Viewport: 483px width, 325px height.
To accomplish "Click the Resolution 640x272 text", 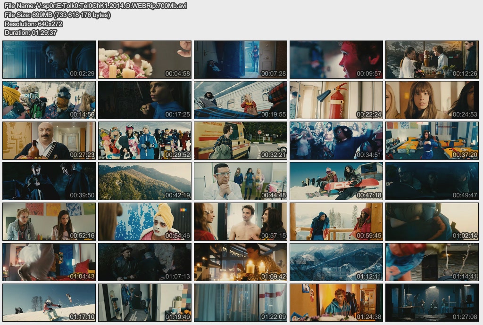I will 33,24.
